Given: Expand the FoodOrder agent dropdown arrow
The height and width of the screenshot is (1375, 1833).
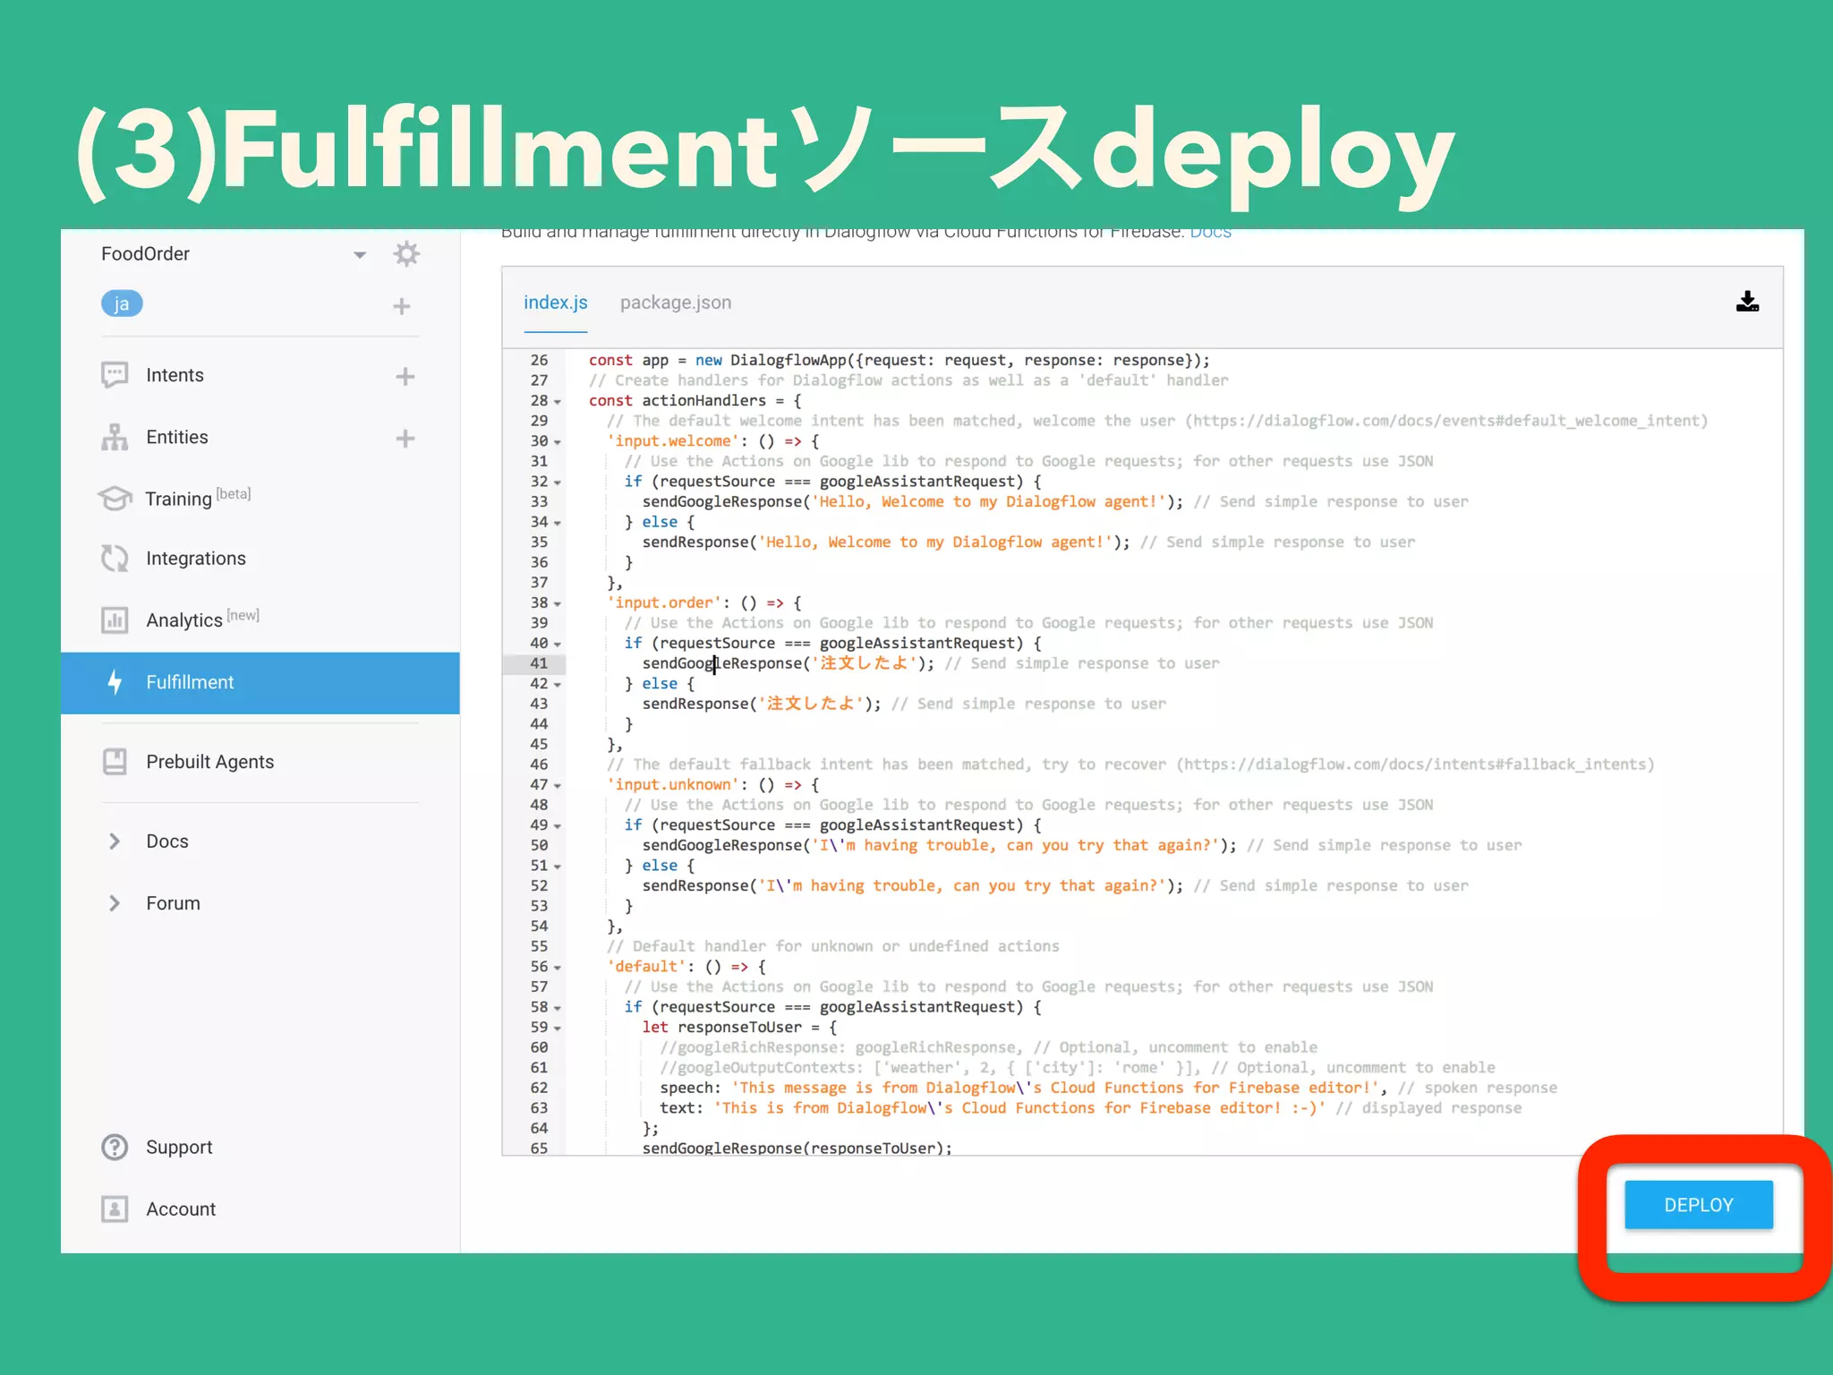Looking at the screenshot, I should click(x=360, y=255).
